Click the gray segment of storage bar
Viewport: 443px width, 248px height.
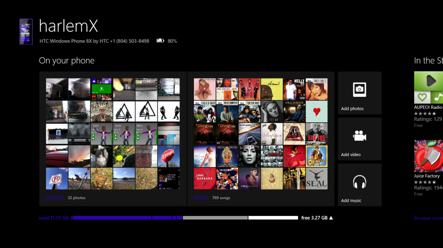tap(215, 218)
